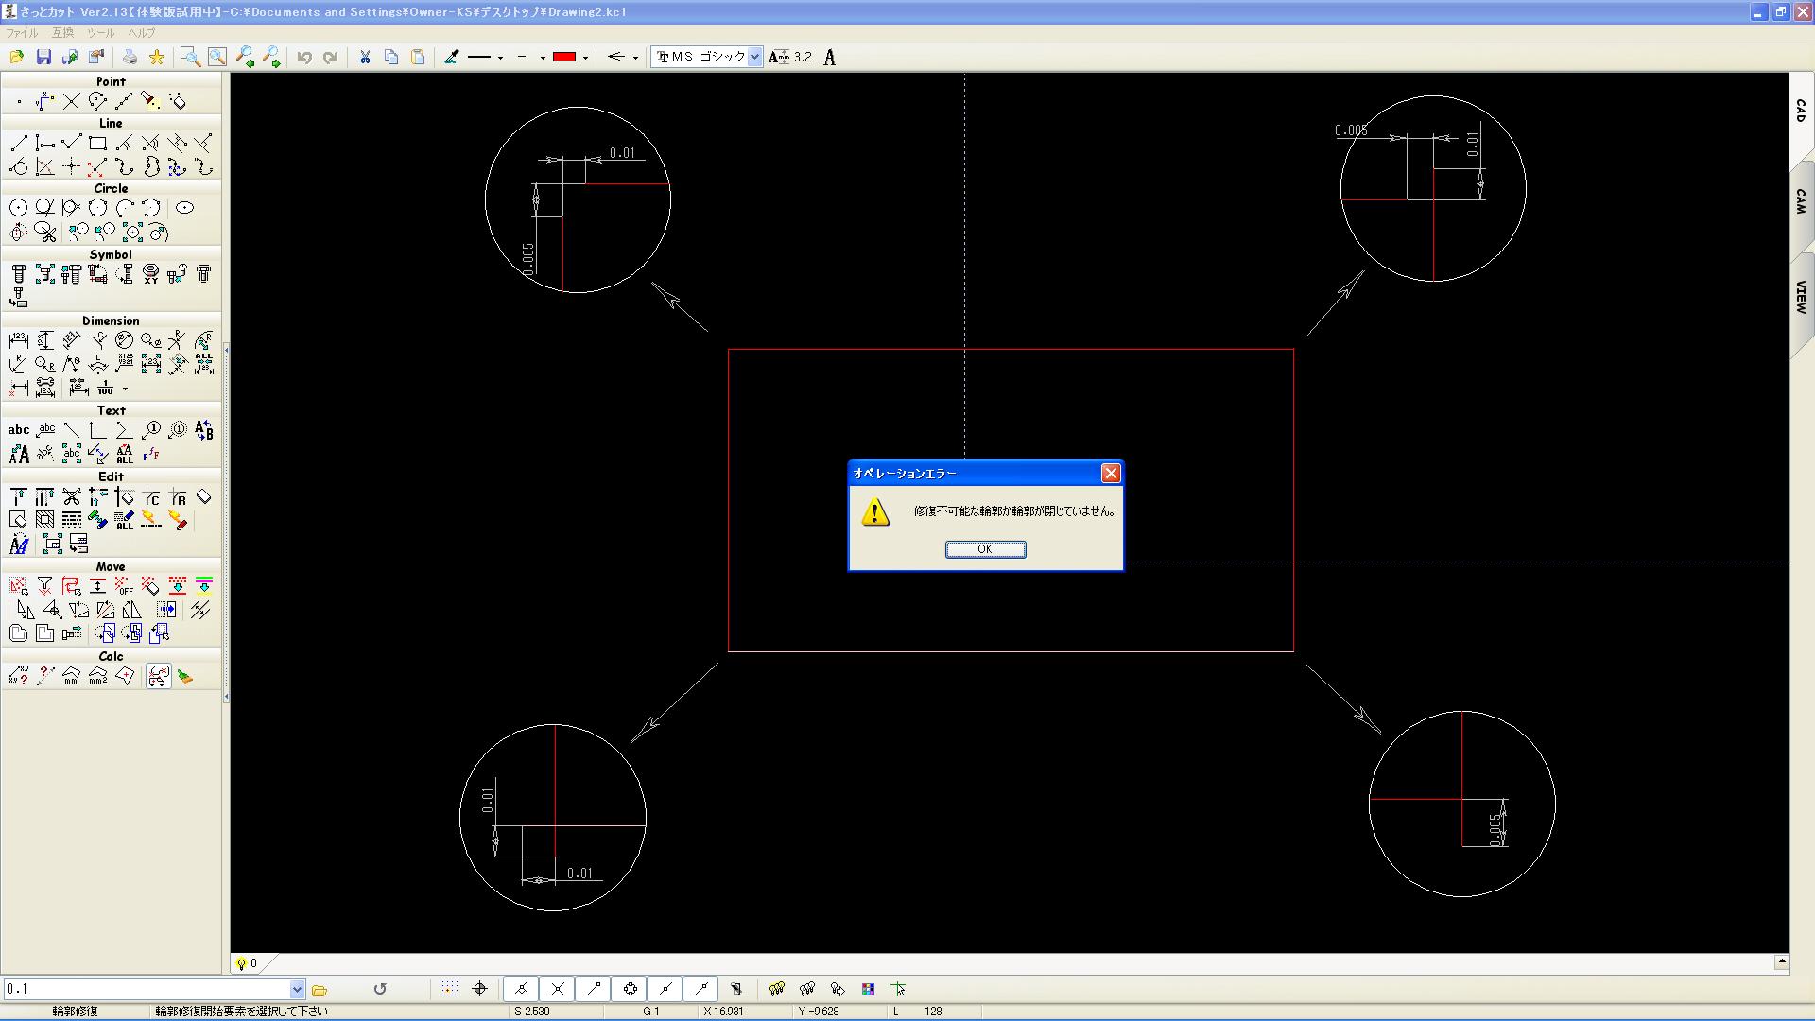Click the first Calc measurement query icon
The height and width of the screenshot is (1021, 1815).
19,676
